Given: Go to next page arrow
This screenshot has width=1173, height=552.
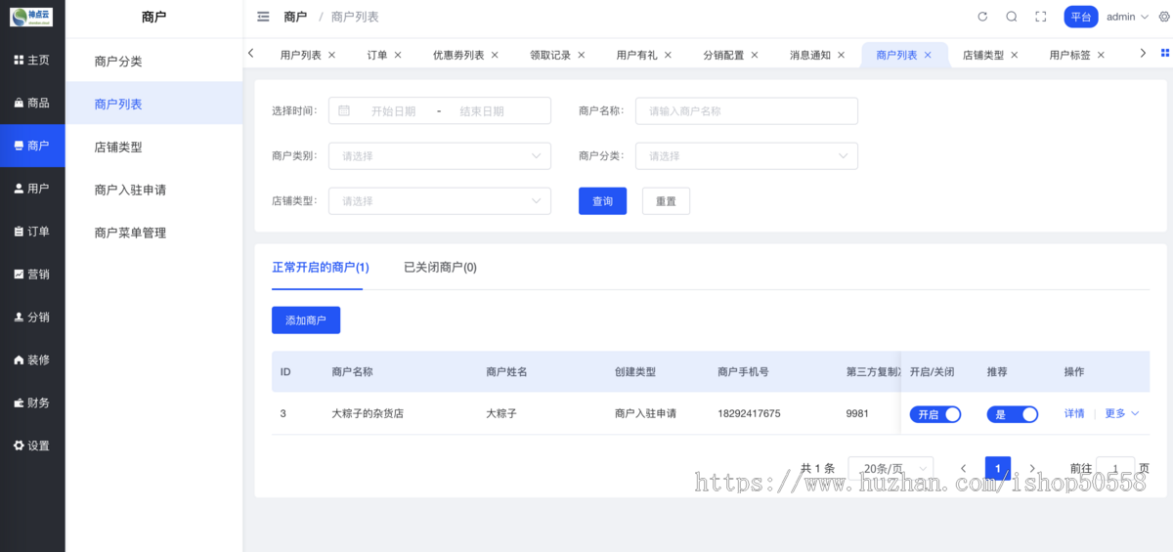Looking at the screenshot, I should coord(1032,469).
